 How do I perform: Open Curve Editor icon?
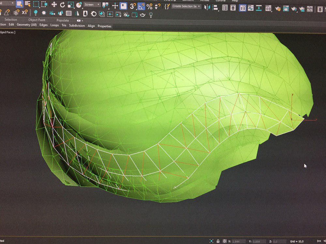[x=251, y=8]
